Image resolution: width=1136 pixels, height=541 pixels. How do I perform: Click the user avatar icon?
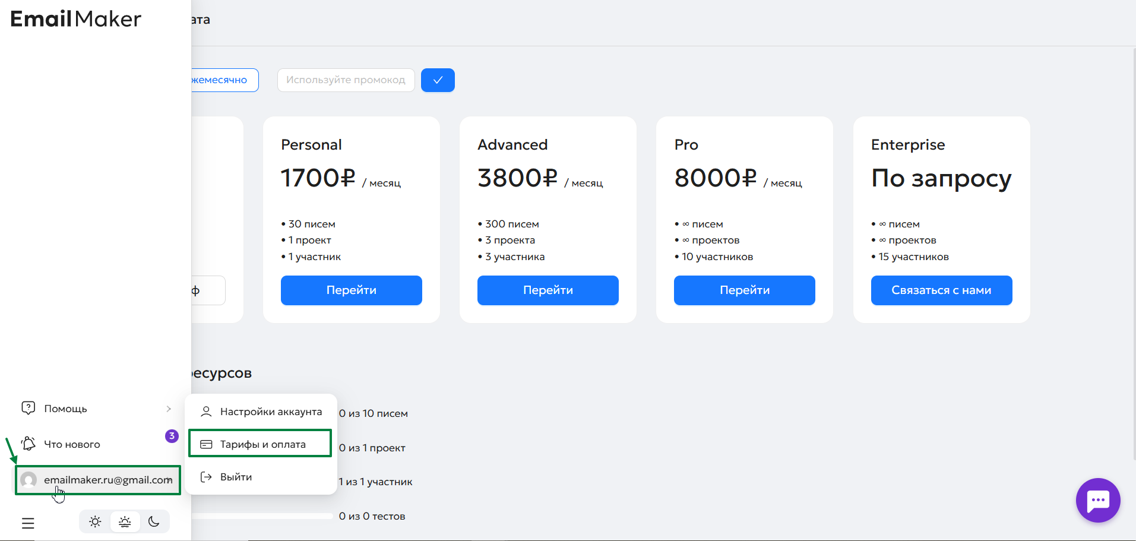(x=29, y=480)
